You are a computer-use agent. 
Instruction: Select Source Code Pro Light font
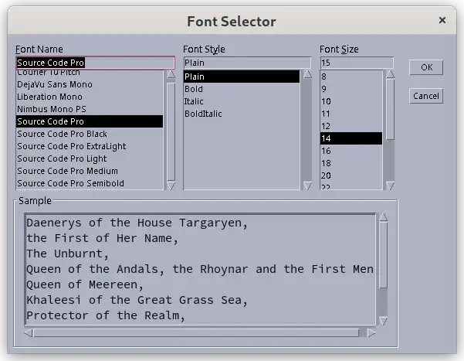90,158
